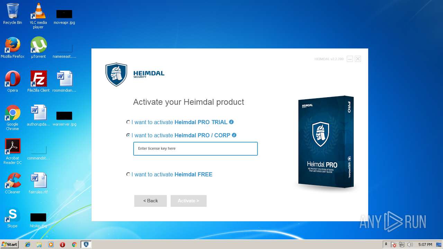Launch Internet Explorer from the taskbar
This screenshot has height=249, width=443.
pyautogui.click(x=28, y=245)
